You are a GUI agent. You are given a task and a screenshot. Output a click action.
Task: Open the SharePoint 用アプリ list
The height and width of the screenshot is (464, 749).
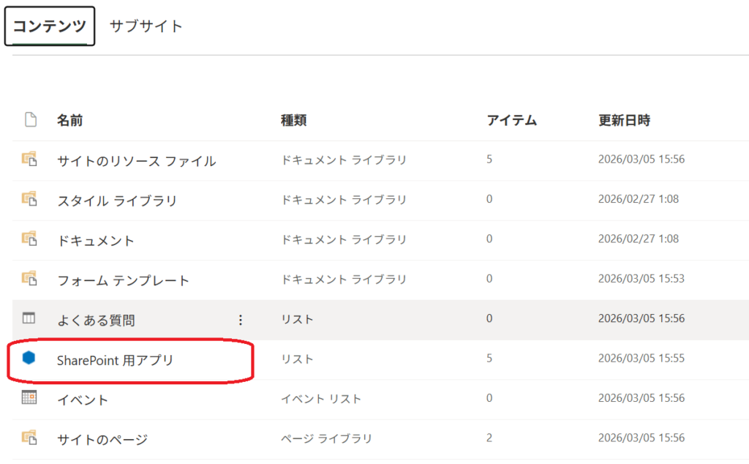pos(115,360)
